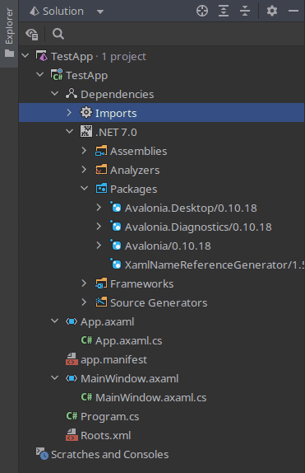
Task: Click the app.manifest file icon
Action: tap(72, 359)
